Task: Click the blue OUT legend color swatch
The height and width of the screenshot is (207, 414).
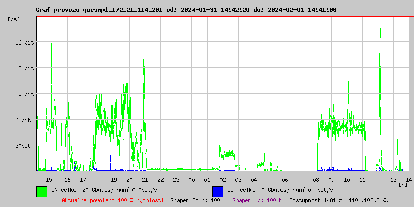Action: [x=217, y=191]
